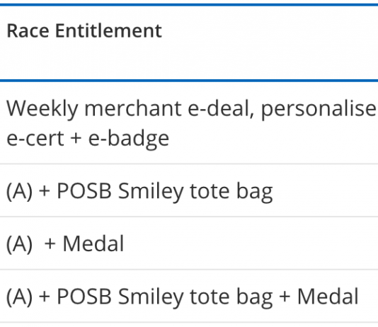Click the word Medal in the (A) + Medal row
The width and height of the screenshot is (378, 327).
click(x=93, y=243)
